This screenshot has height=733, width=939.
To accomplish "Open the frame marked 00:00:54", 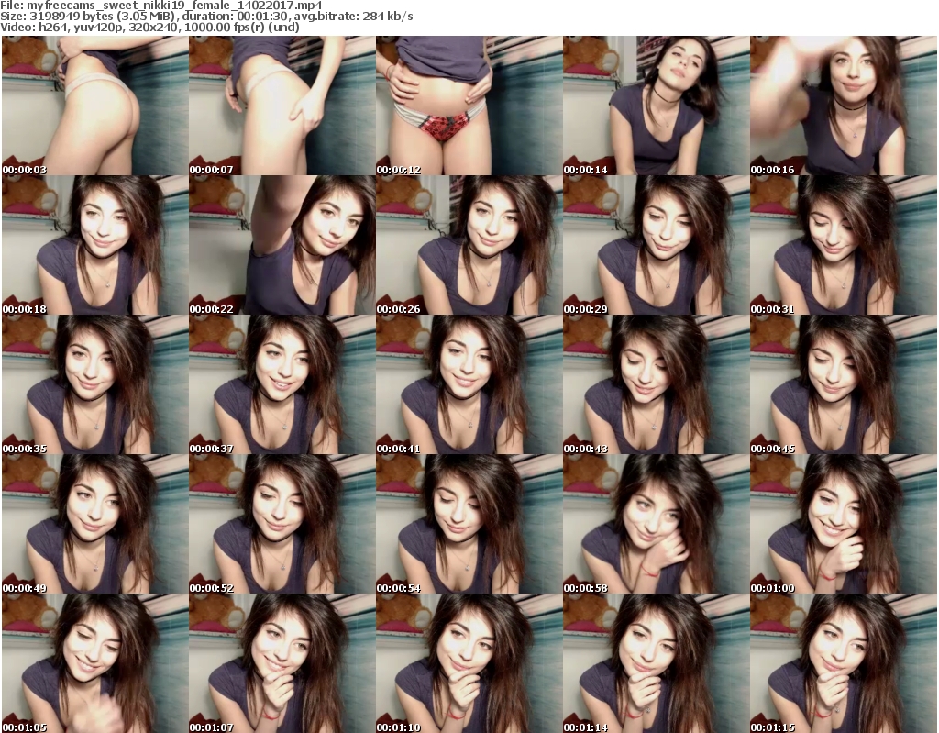I will (x=469, y=525).
